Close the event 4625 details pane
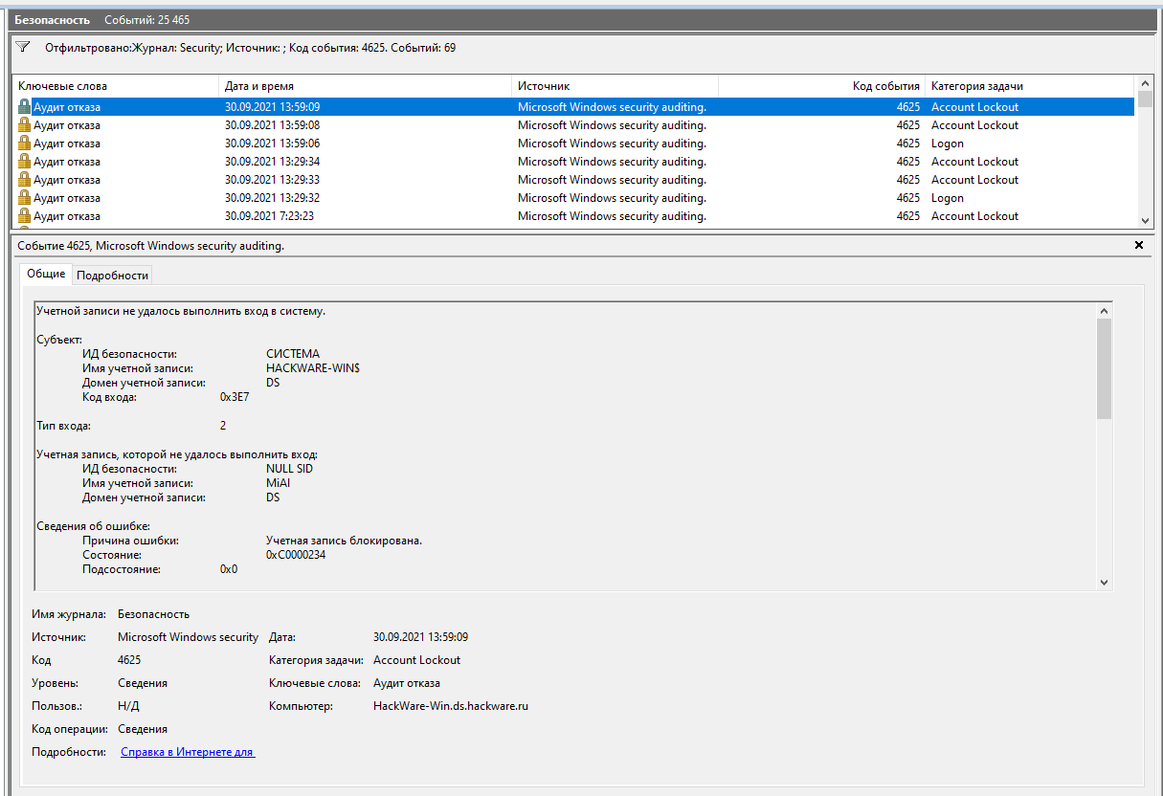This screenshot has height=796, width=1163. coord(1139,246)
